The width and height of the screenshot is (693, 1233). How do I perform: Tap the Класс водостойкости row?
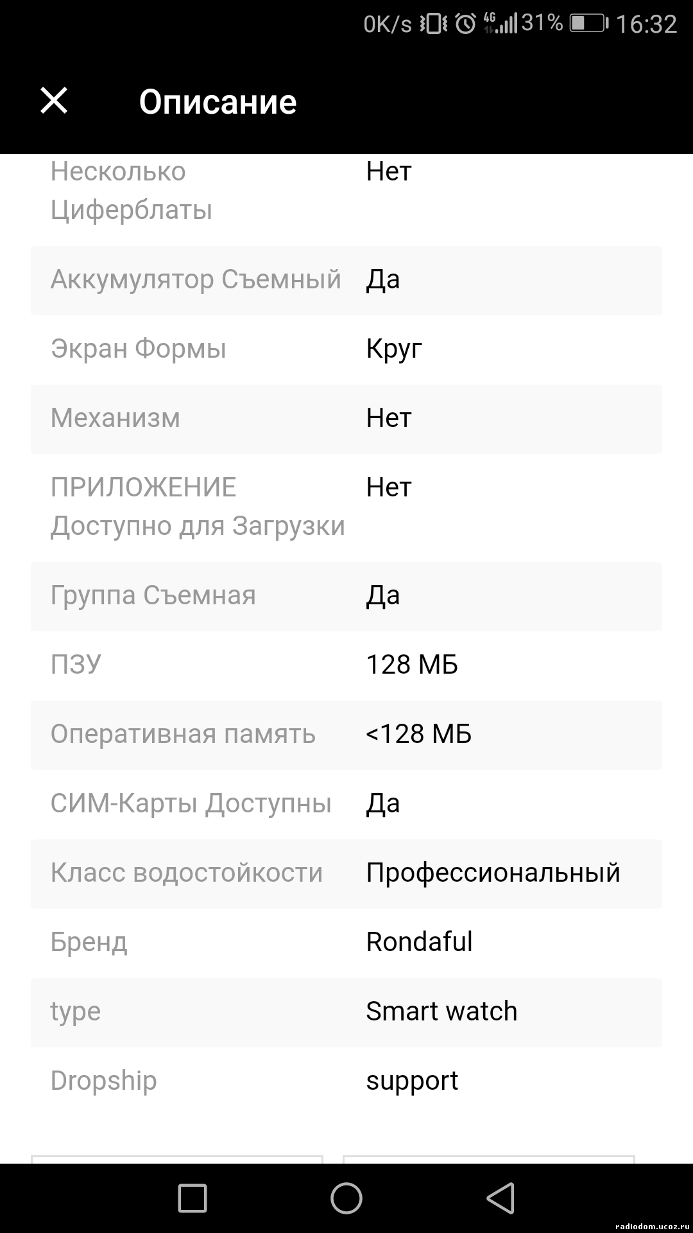click(346, 873)
